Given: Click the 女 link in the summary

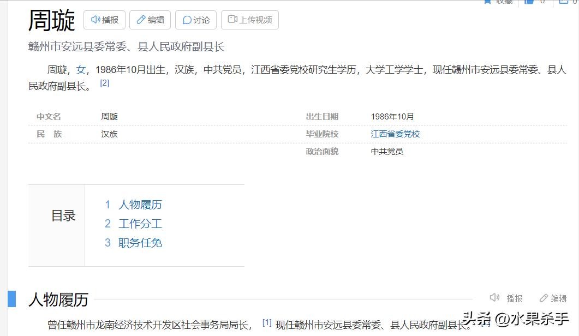Looking at the screenshot, I should click(81, 70).
